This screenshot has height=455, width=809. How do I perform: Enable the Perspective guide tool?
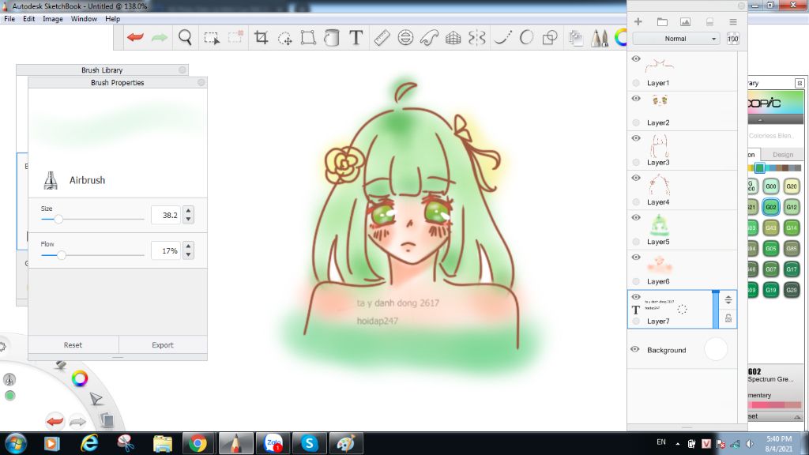point(453,38)
